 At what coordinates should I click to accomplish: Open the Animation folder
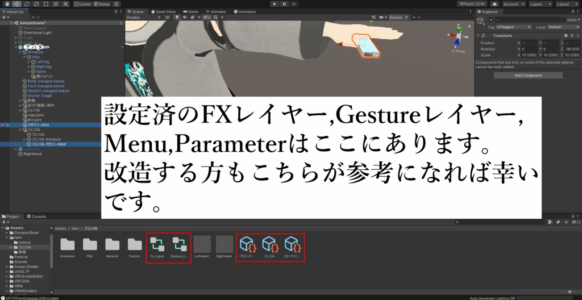(x=68, y=247)
